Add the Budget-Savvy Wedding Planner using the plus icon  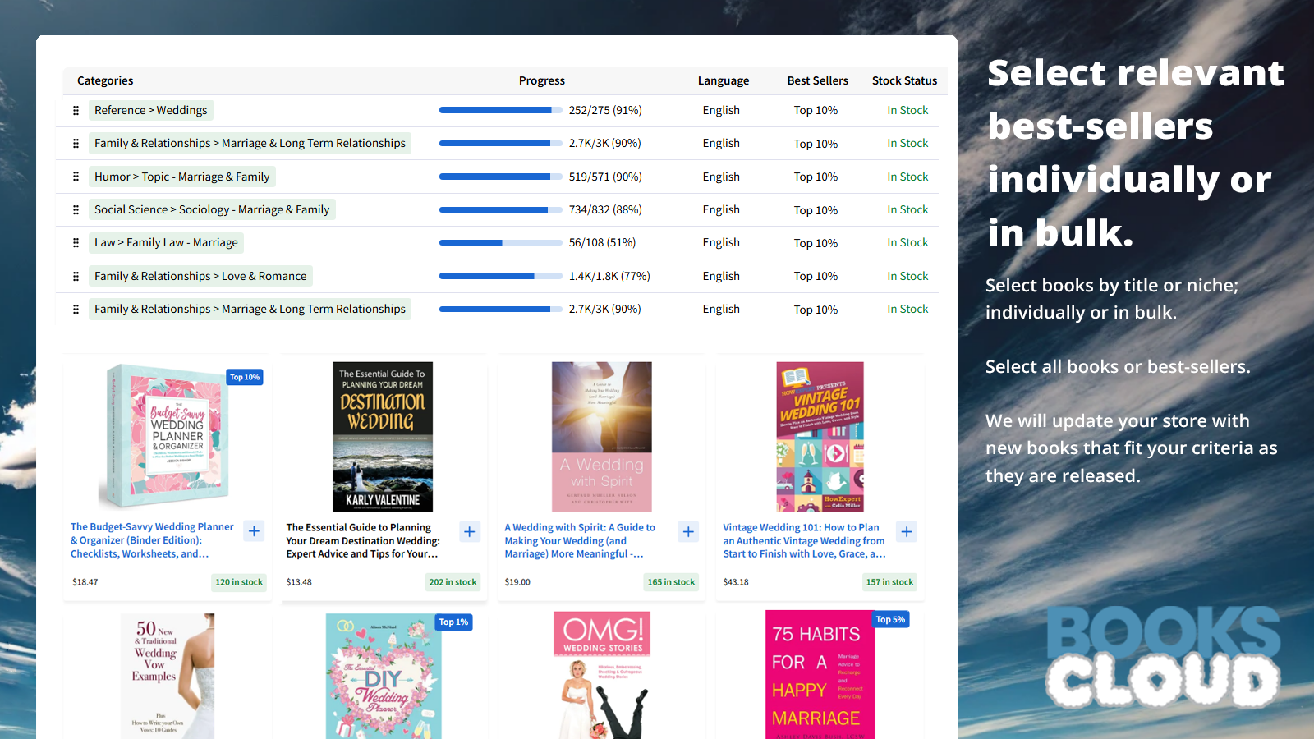[x=254, y=531]
